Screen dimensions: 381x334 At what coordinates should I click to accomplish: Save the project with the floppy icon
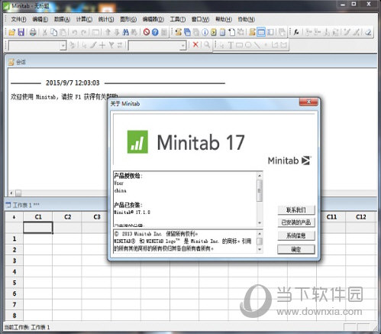click(21, 32)
